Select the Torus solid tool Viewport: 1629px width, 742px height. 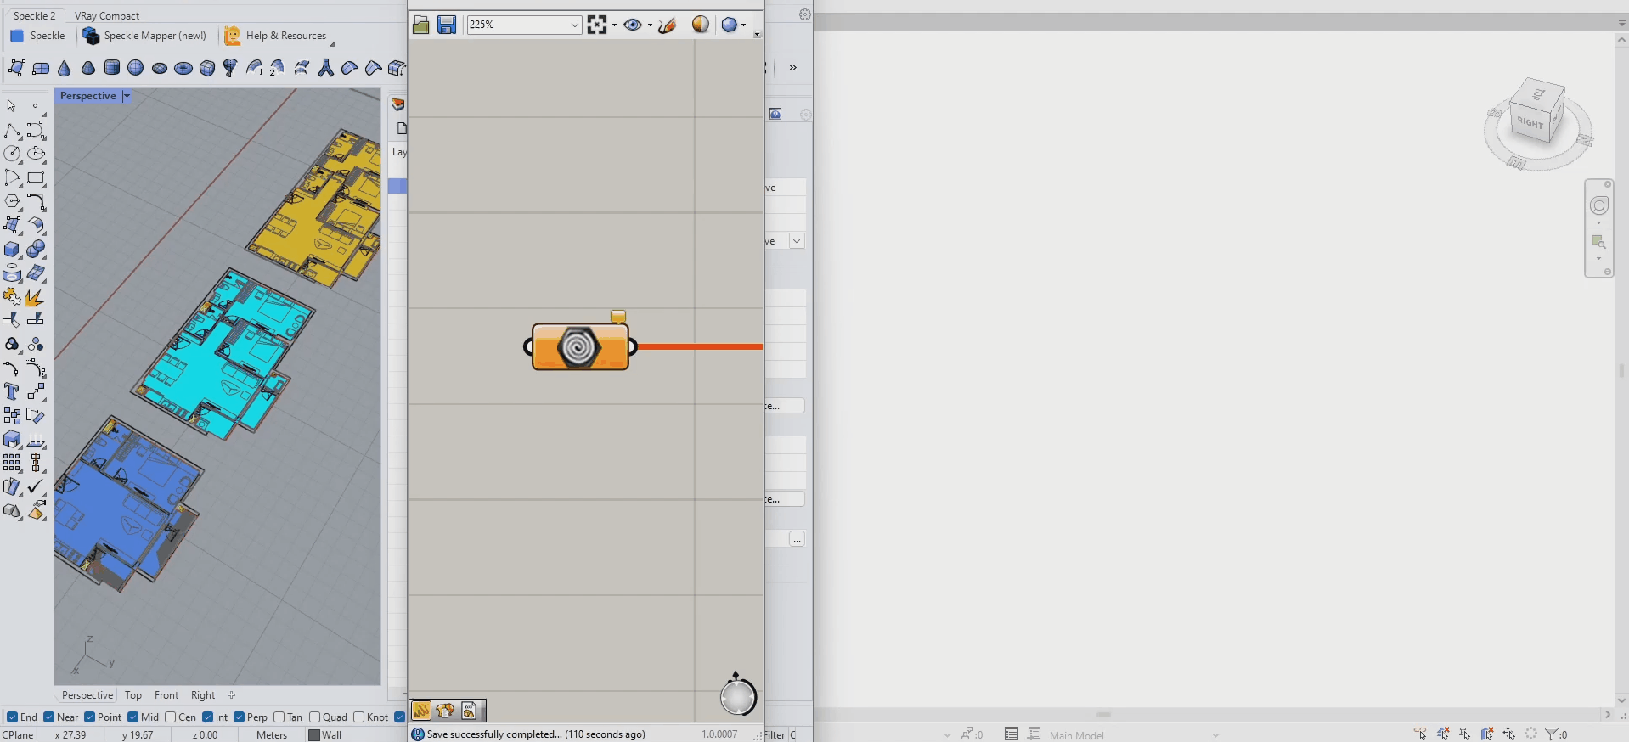coord(183,69)
